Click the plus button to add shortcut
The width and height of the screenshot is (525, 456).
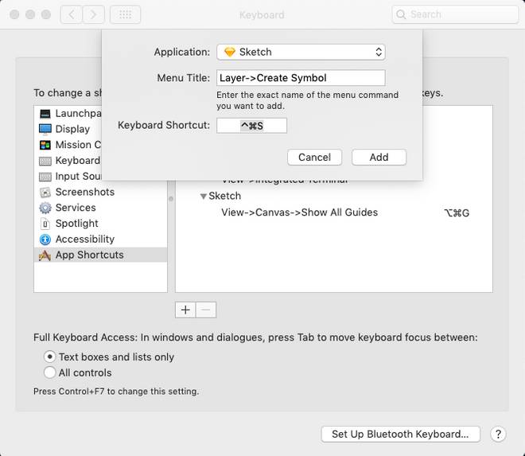(x=185, y=310)
